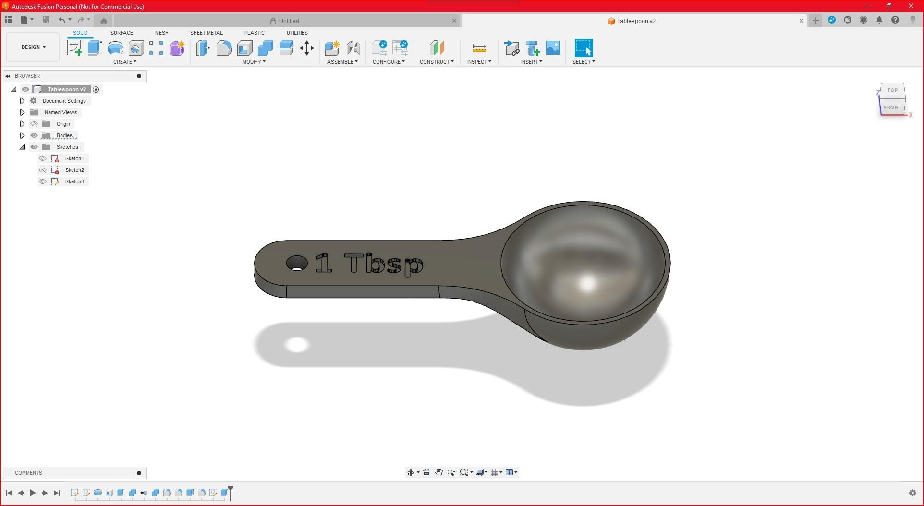The image size is (924, 506).
Task: Jump to the timeline beginning
Action: [x=9, y=493]
